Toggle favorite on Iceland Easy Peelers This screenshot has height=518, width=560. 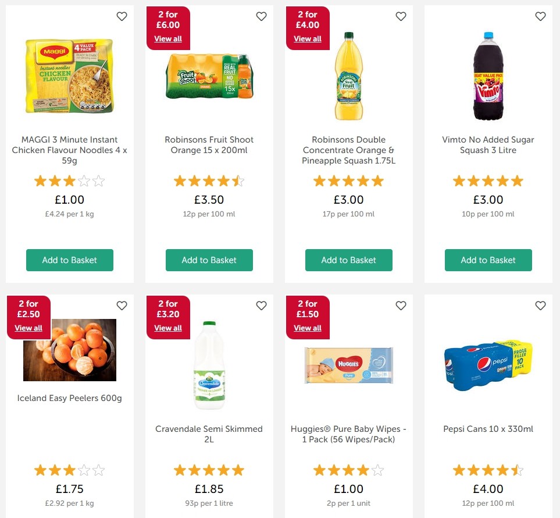click(x=122, y=305)
